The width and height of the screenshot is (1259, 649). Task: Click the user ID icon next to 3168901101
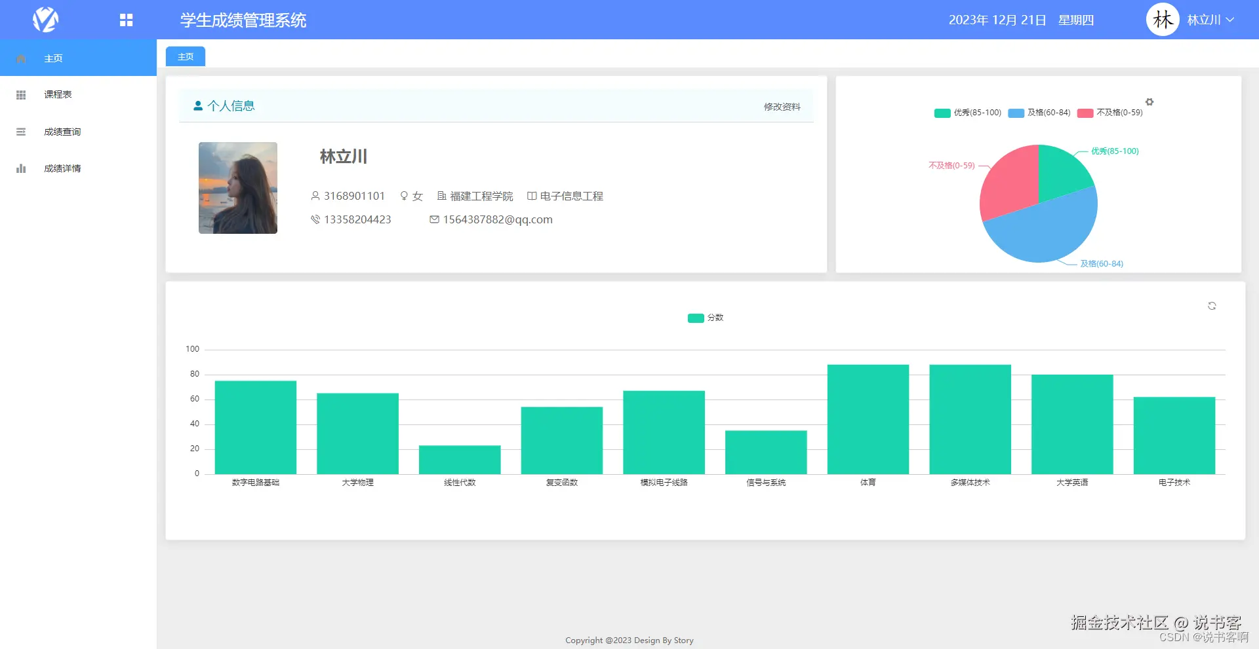tap(315, 196)
